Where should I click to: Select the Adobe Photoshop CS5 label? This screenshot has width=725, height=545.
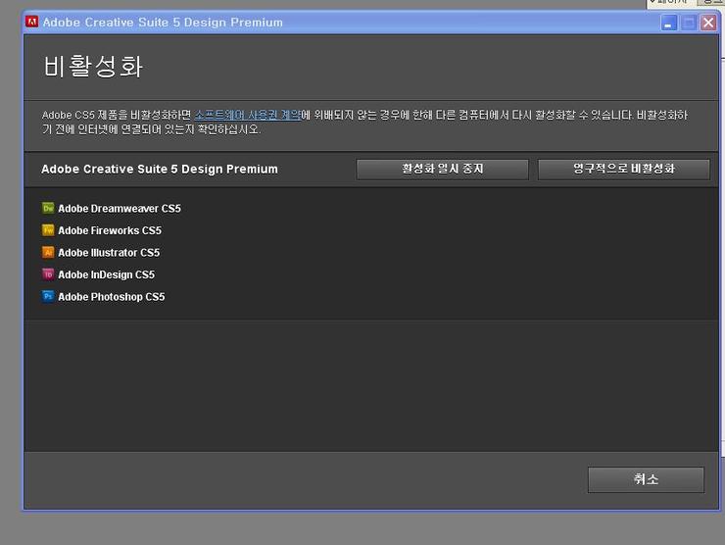[x=111, y=297]
